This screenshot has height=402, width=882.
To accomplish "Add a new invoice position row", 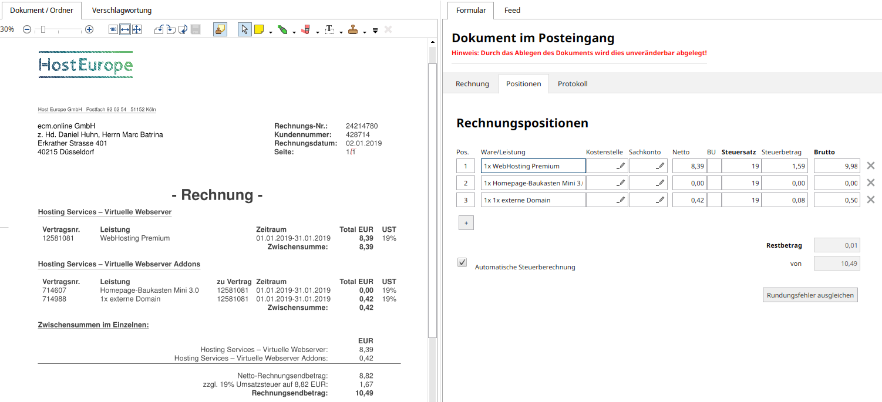I will point(466,223).
